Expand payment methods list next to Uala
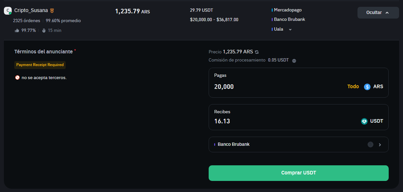Image resolution: width=403 pixels, height=192 pixels. point(290,29)
